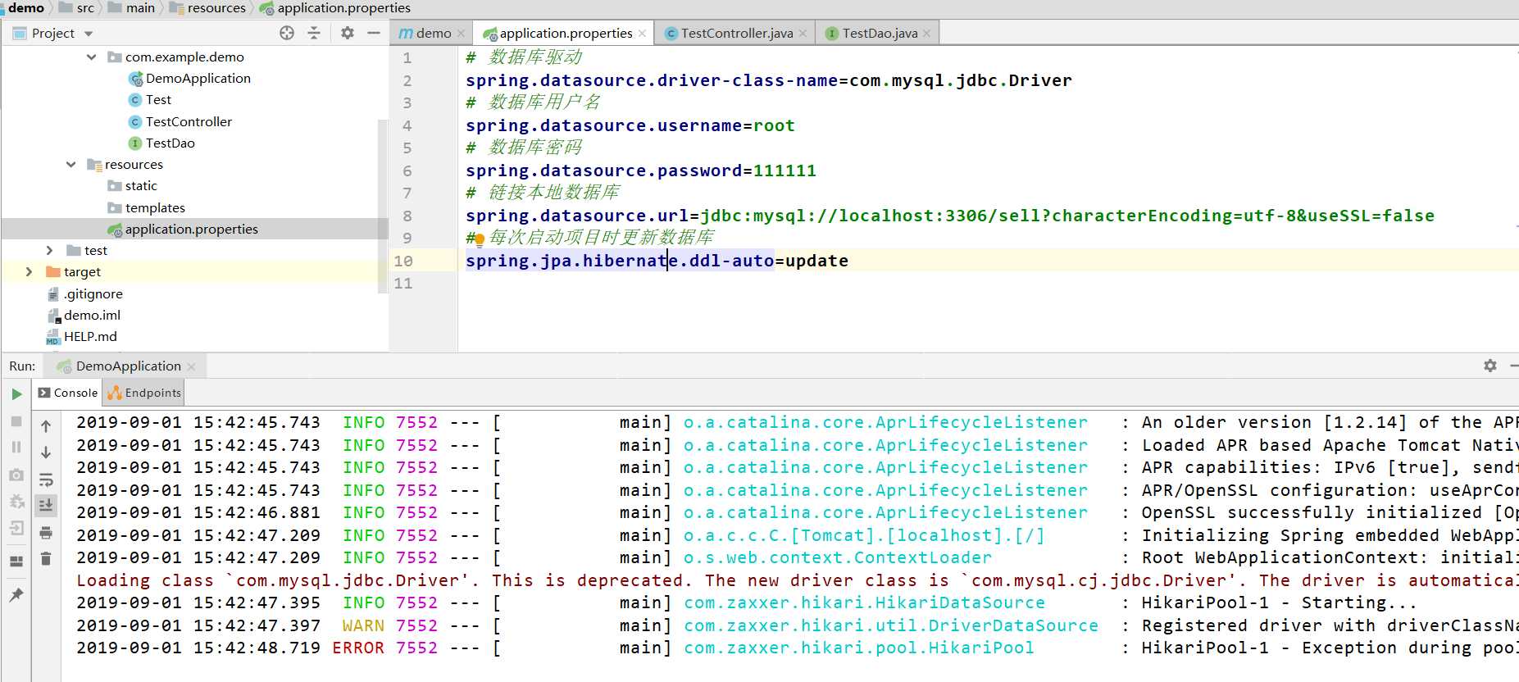Click the spring.datasource.username=root line
Screen dimensions: 1519x682
(x=630, y=125)
